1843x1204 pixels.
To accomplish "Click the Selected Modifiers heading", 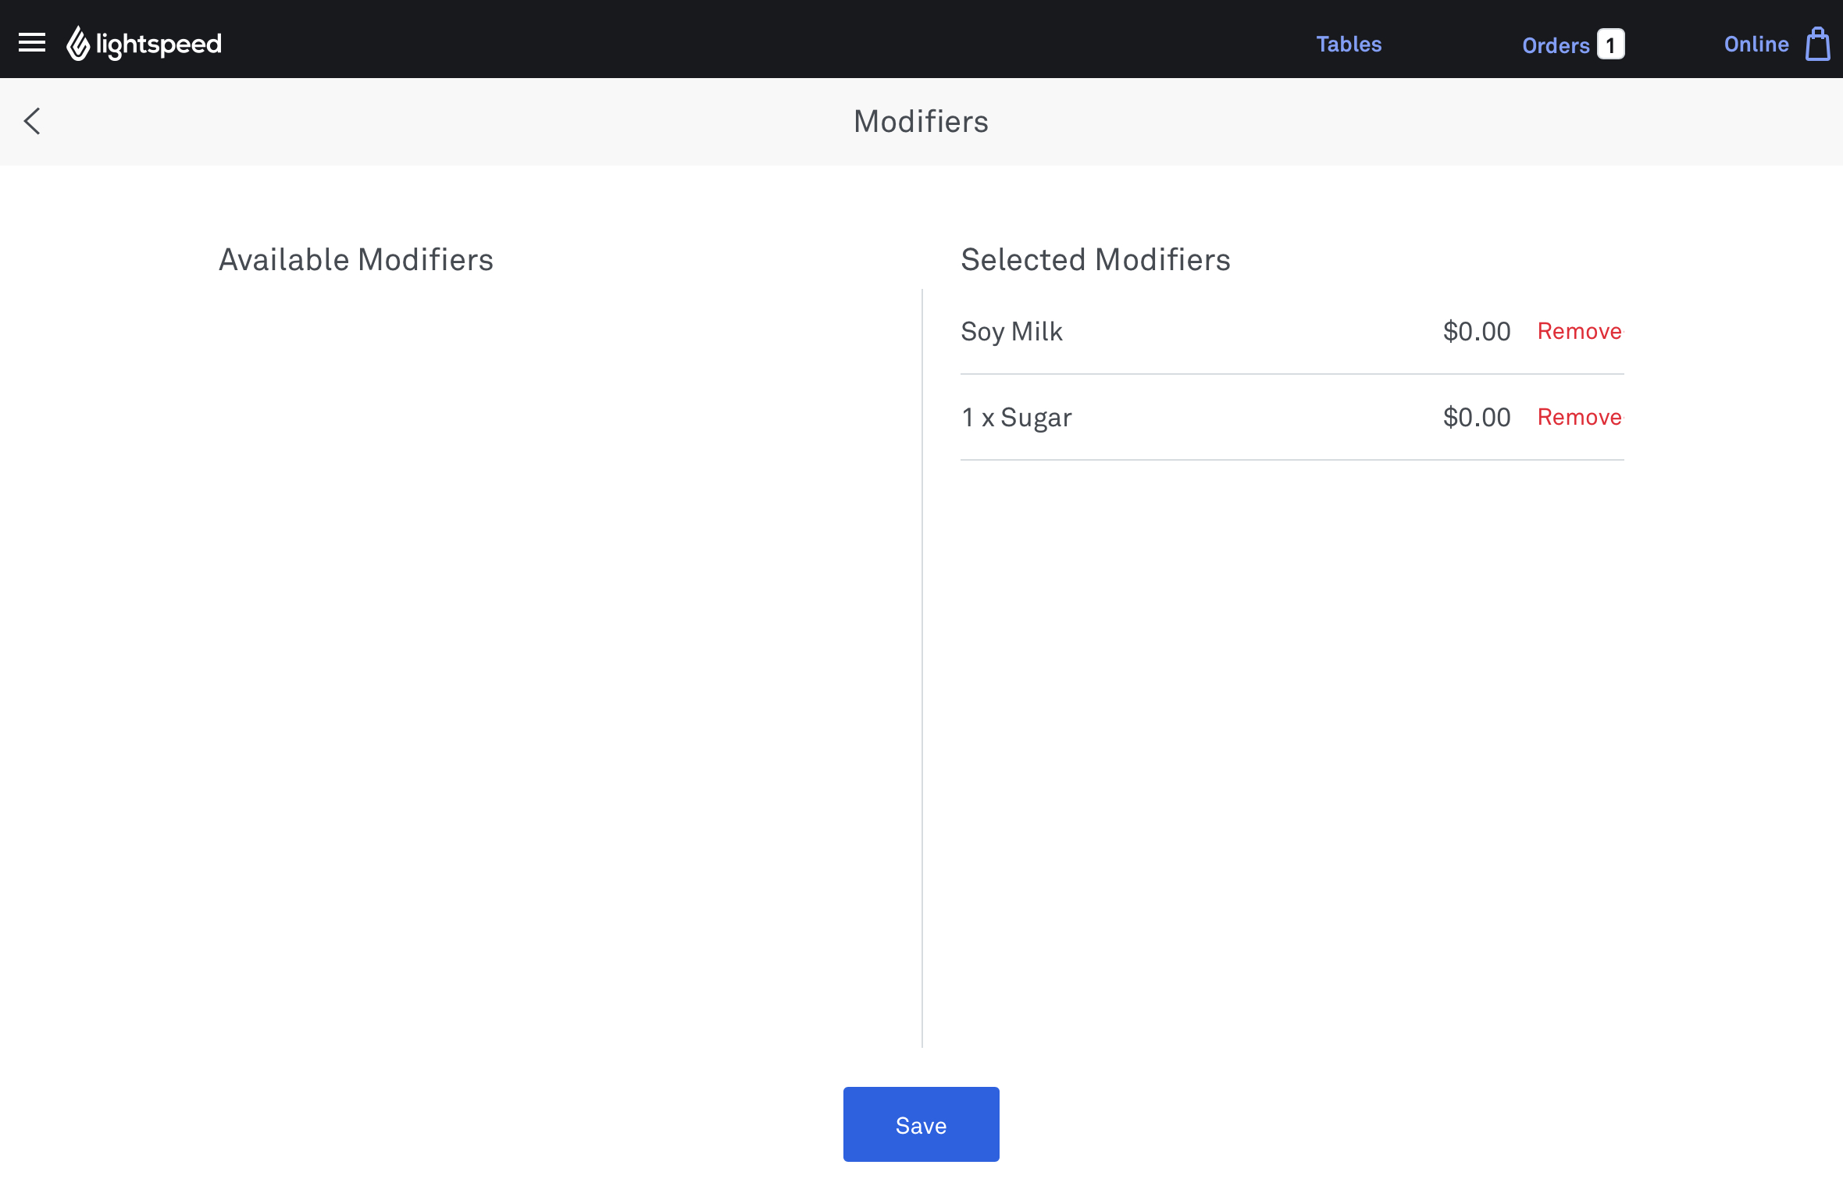I will point(1095,260).
